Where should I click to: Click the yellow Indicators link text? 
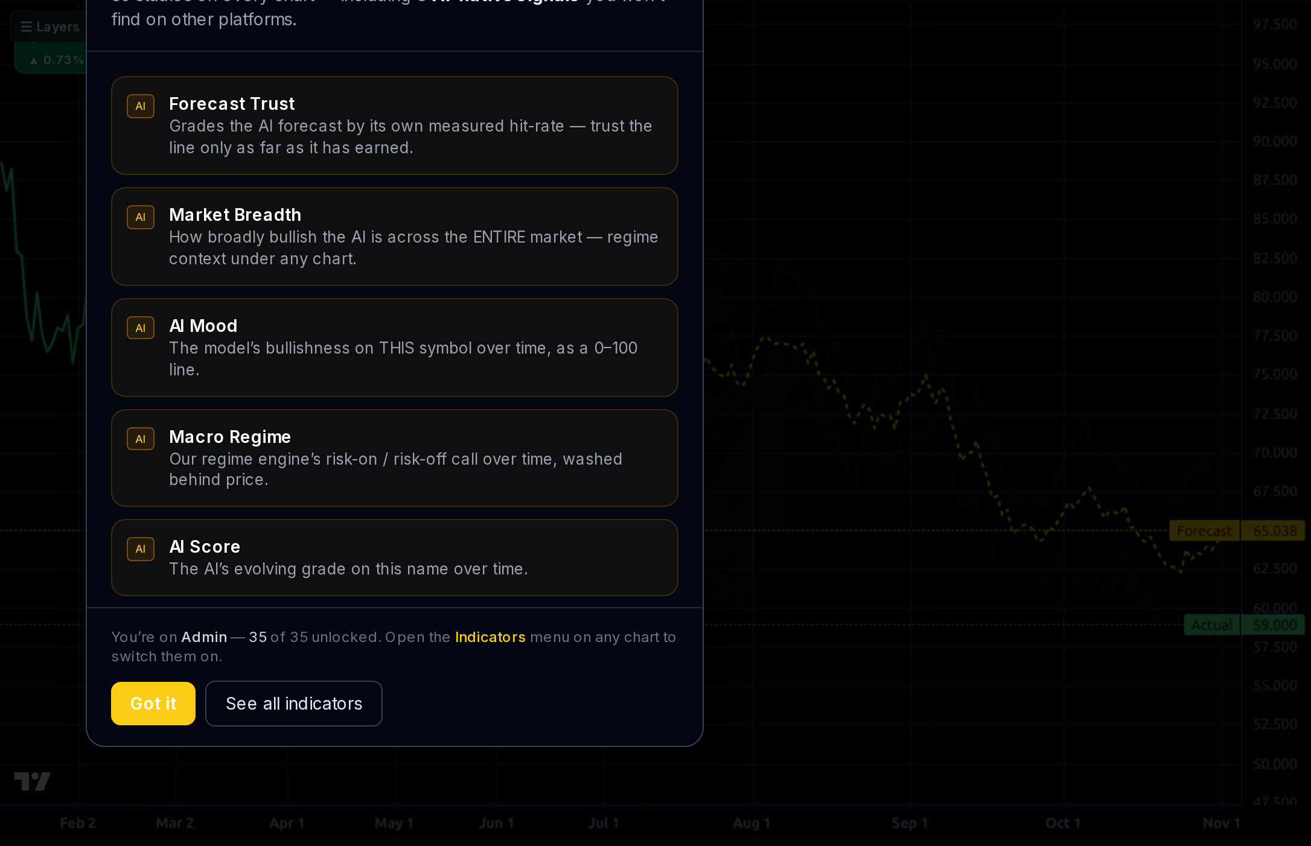(x=490, y=637)
